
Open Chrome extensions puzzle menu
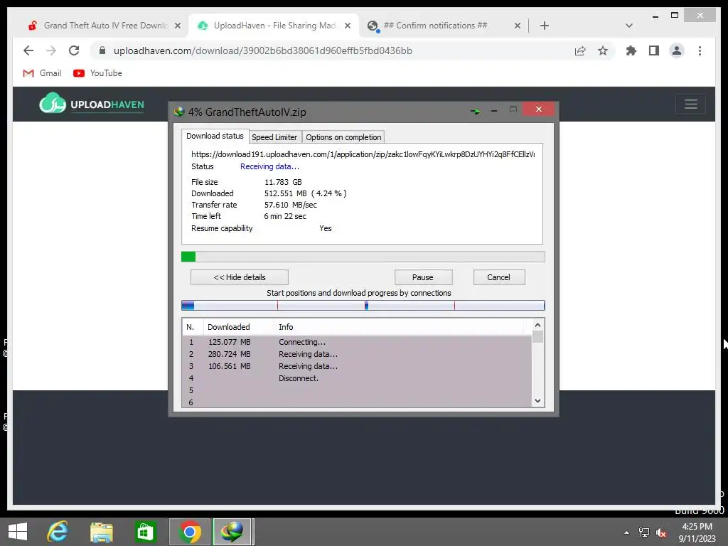coord(631,50)
